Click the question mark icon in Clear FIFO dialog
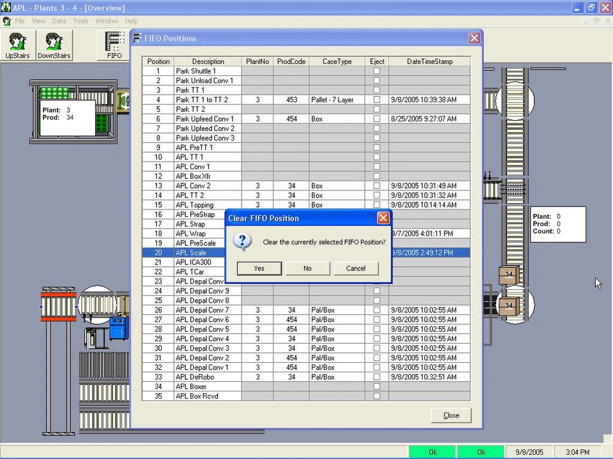613x459 pixels. click(x=242, y=242)
